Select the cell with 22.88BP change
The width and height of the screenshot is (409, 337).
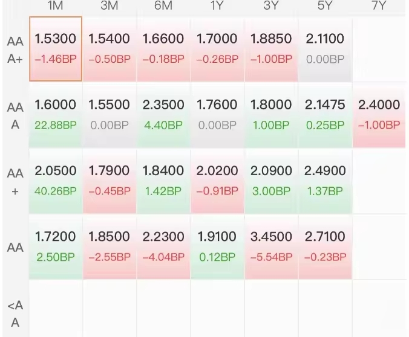coord(56,114)
